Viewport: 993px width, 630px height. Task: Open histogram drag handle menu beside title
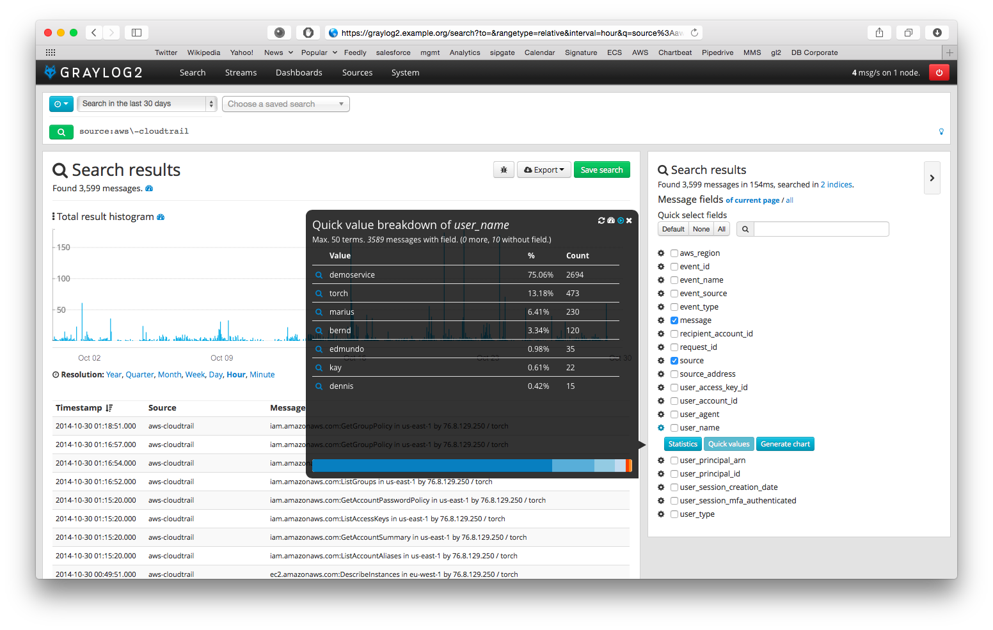pos(54,217)
